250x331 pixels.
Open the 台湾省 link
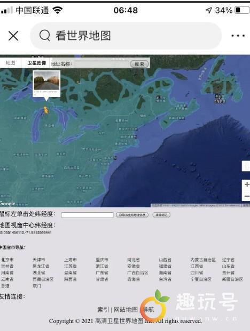[x=165, y=279]
